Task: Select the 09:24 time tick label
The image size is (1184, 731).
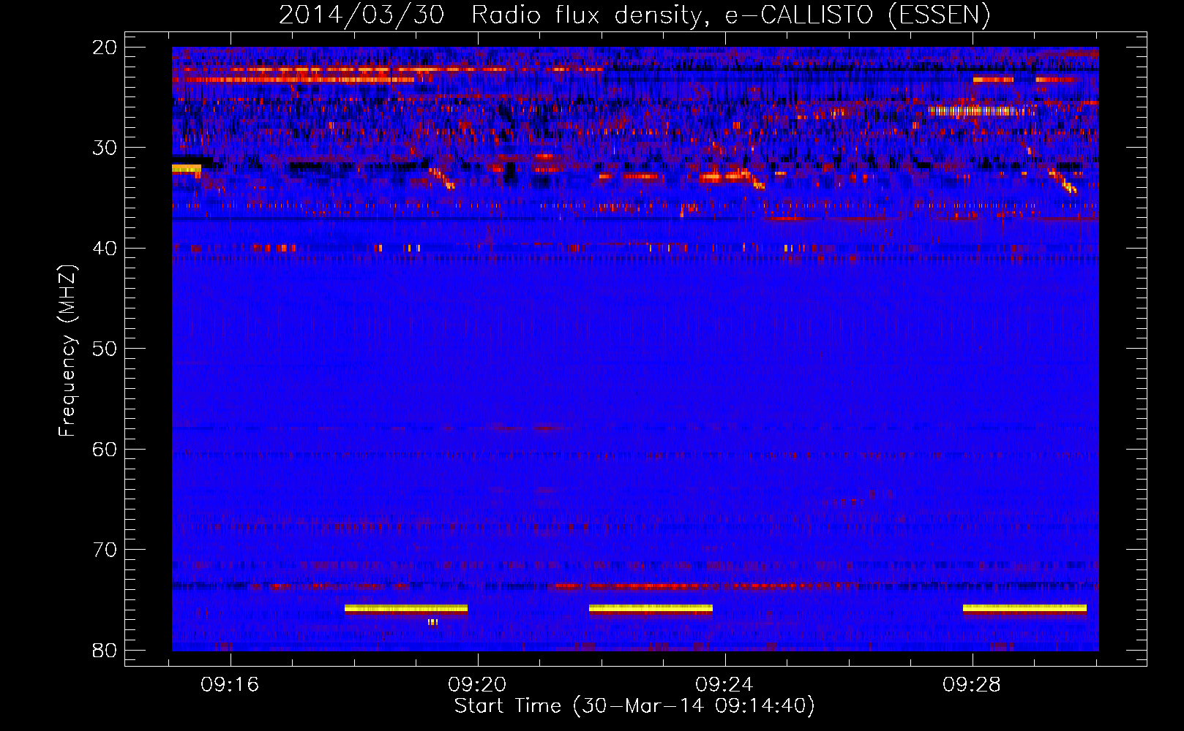Action: 724,685
